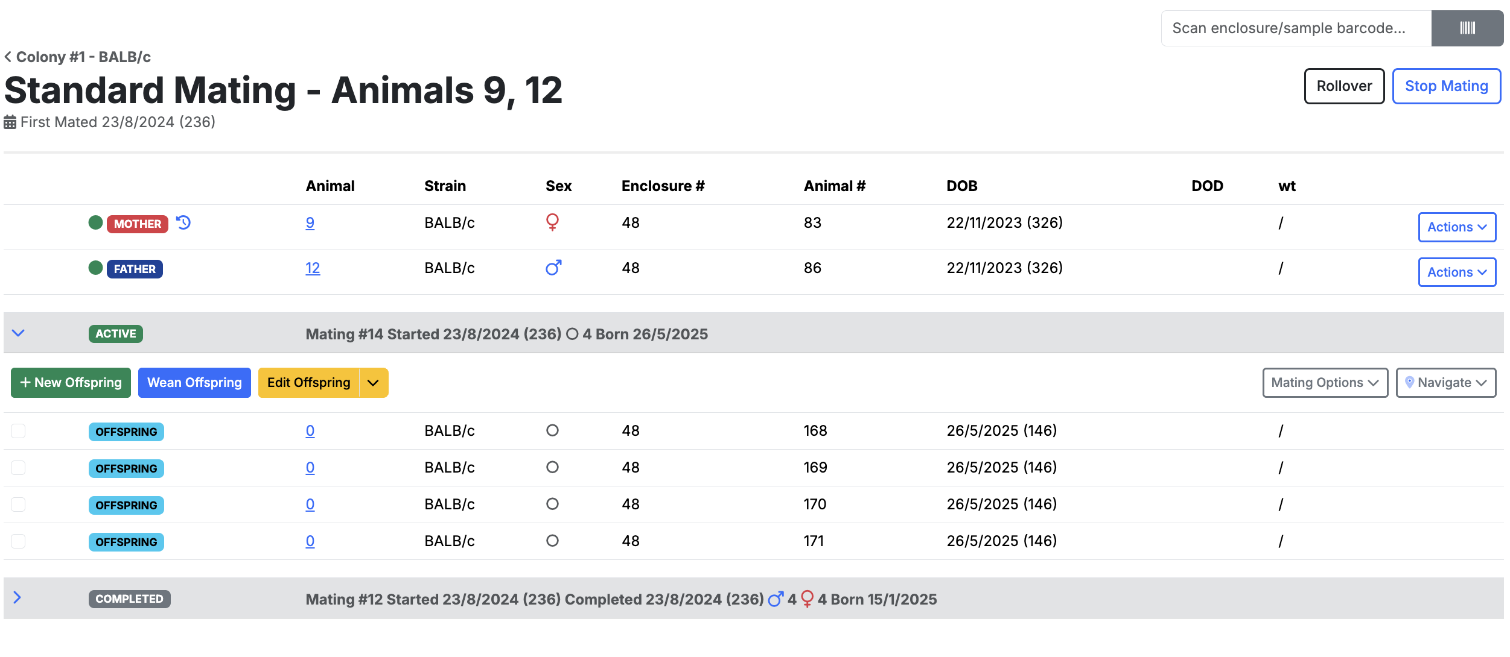Tick the checkbox for offspring animal 168

point(18,431)
